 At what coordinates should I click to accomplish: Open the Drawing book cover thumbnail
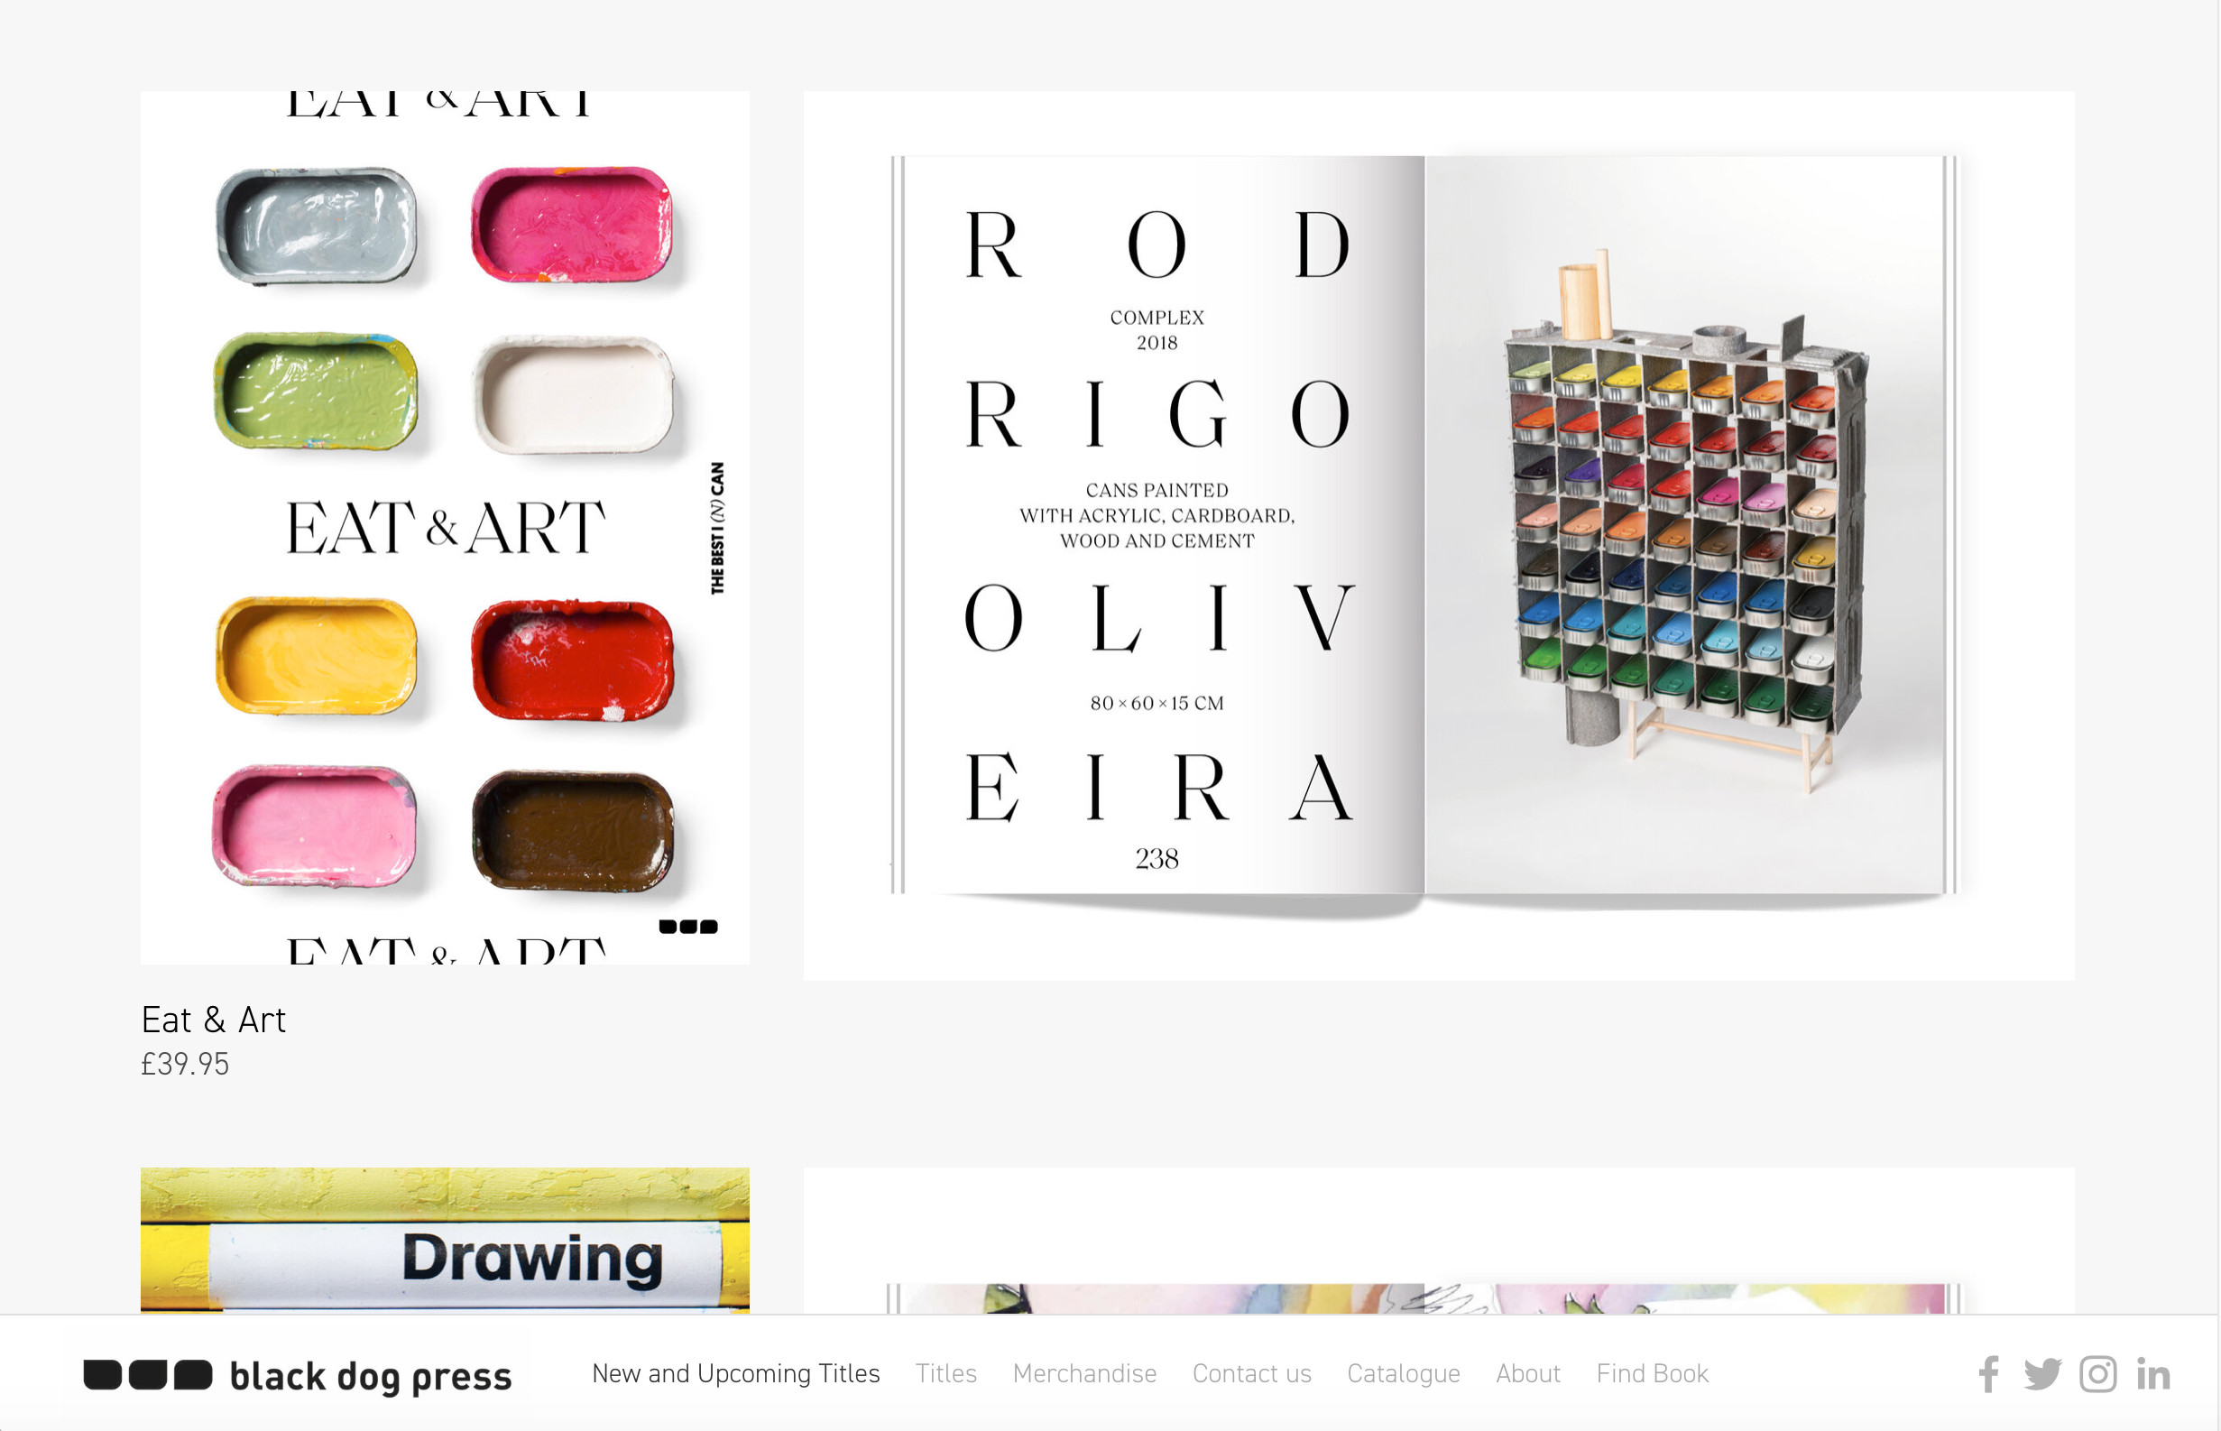445,1240
